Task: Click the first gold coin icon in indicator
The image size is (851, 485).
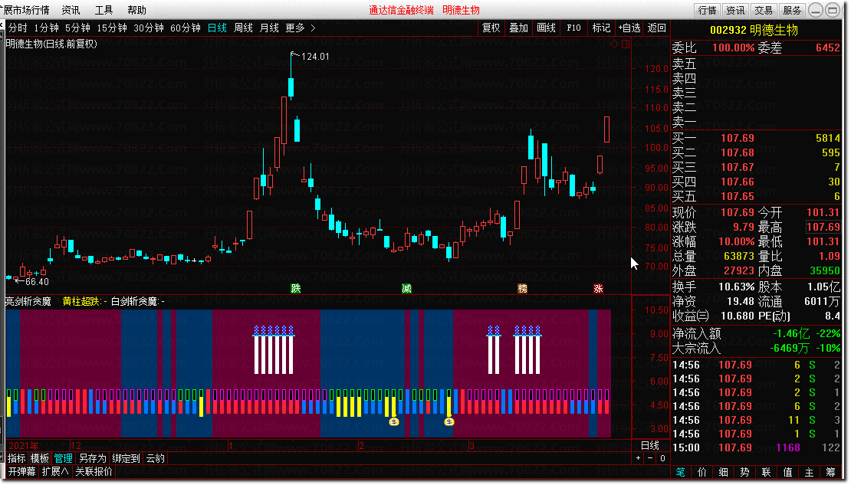Action: (394, 421)
